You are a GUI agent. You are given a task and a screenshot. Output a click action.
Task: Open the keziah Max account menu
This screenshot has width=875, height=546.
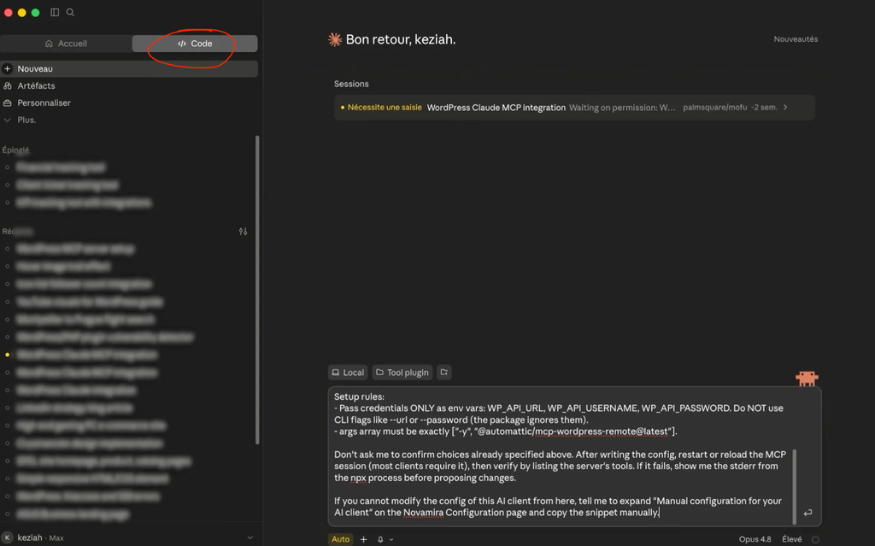129,537
